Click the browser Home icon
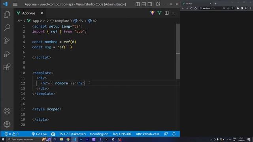 195,8
